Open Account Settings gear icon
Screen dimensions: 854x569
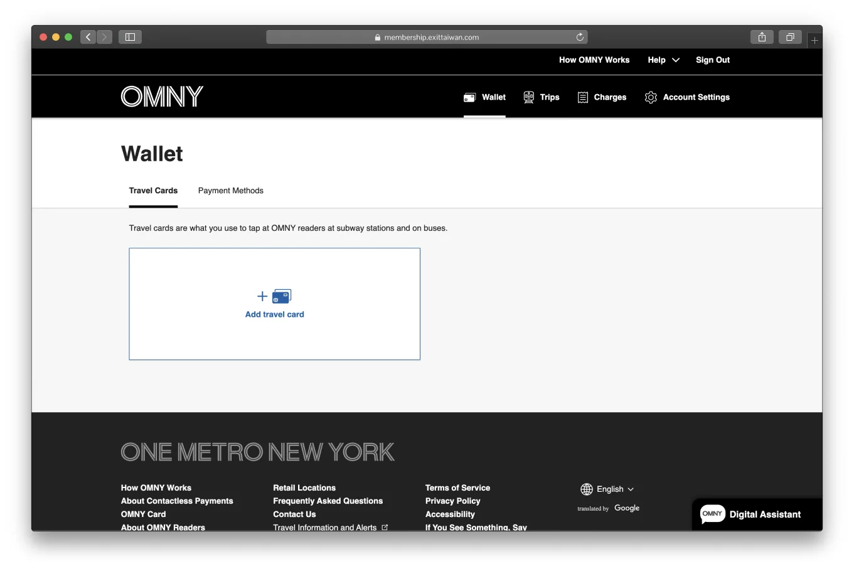[651, 97]
